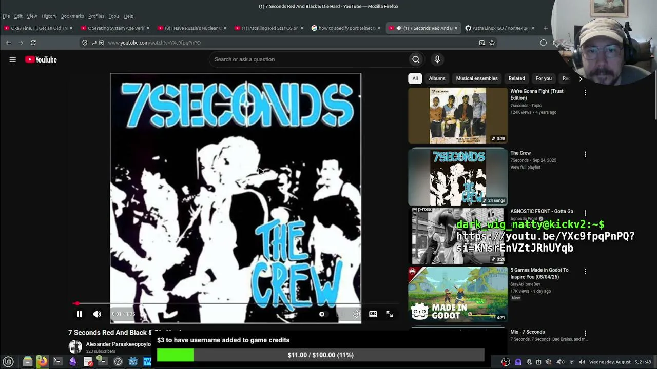Enter fullscreen in the video player
The height and width of the screenshot is (369, 657).
(x=390, y=314)
